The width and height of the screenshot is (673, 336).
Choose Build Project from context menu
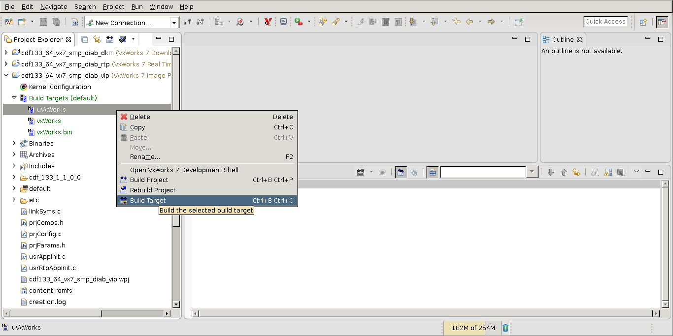pos(207,180)
